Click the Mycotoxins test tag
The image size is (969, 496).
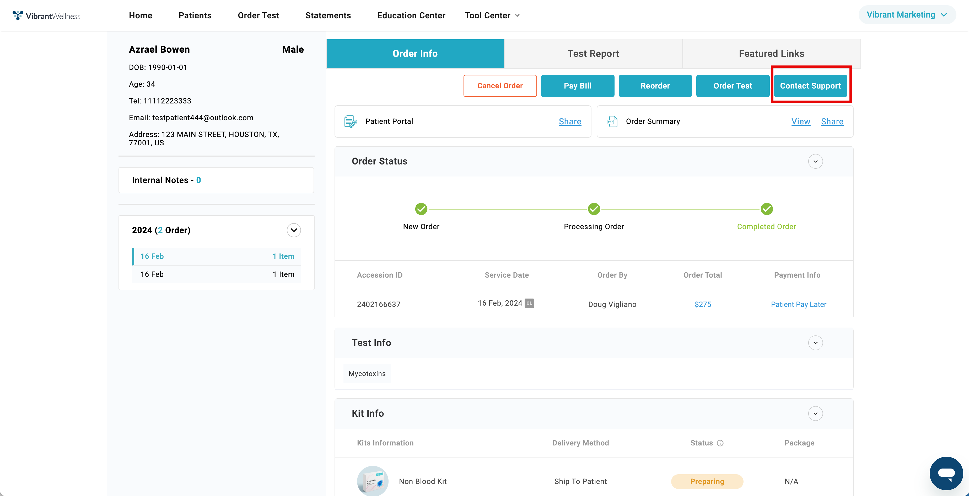(x=367, y=373)
